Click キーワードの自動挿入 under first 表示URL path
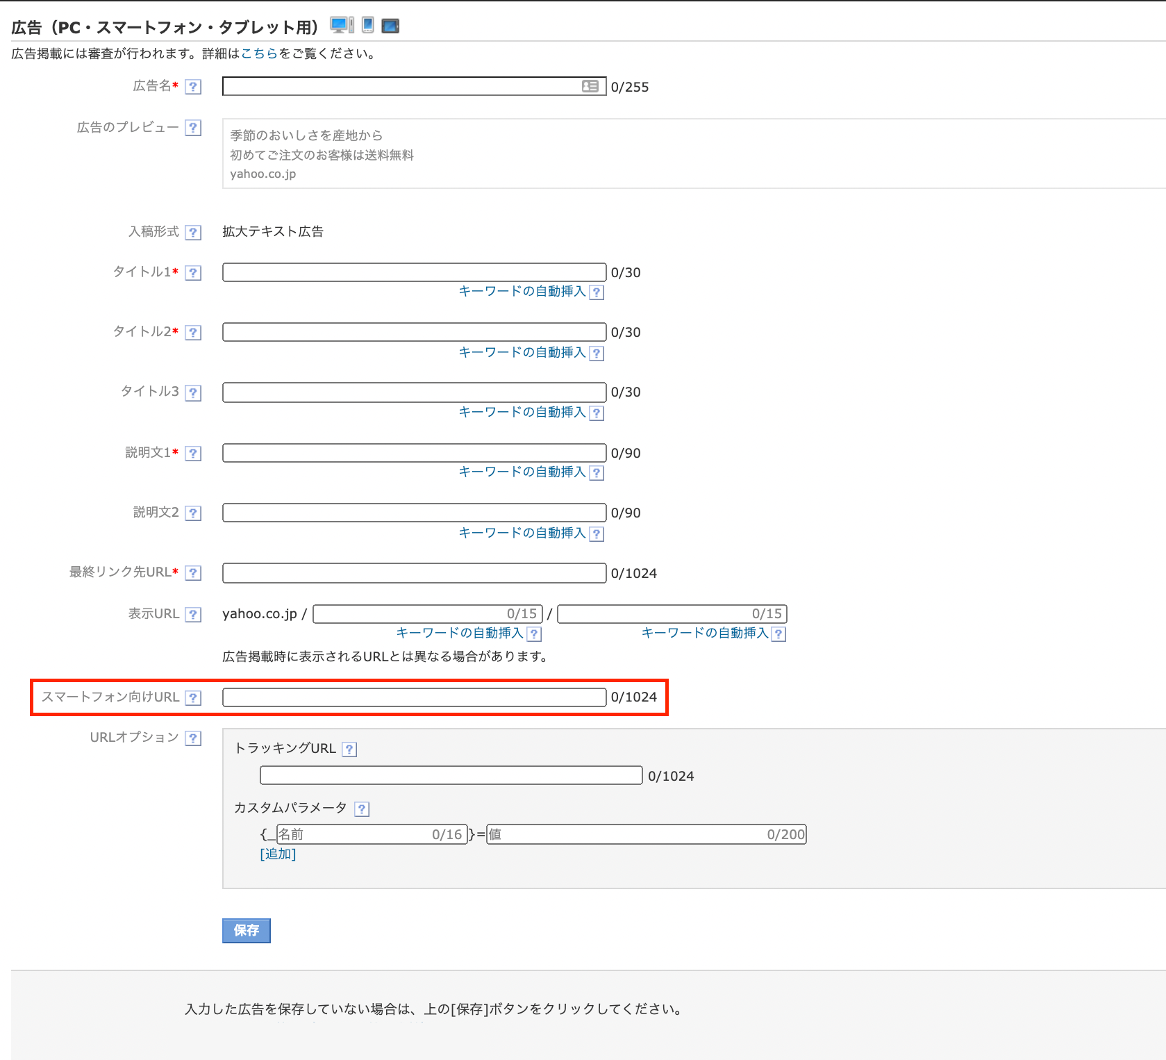The width and height of the screenshot is (1166, 1060). tap(460, 633)
